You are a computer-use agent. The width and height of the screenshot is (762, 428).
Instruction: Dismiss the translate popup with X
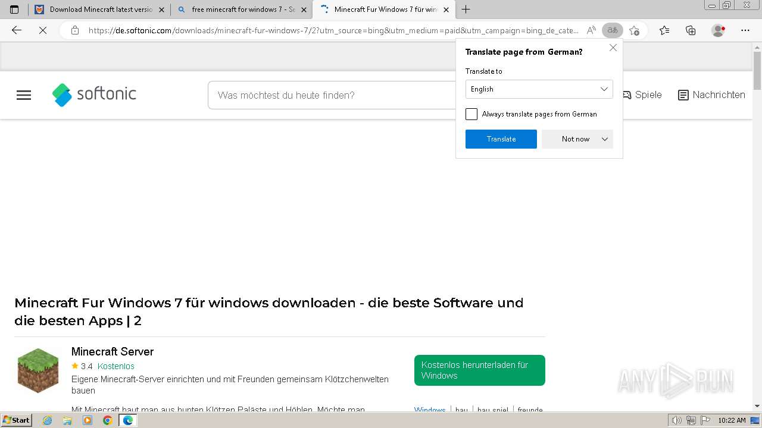coord(613,48)
